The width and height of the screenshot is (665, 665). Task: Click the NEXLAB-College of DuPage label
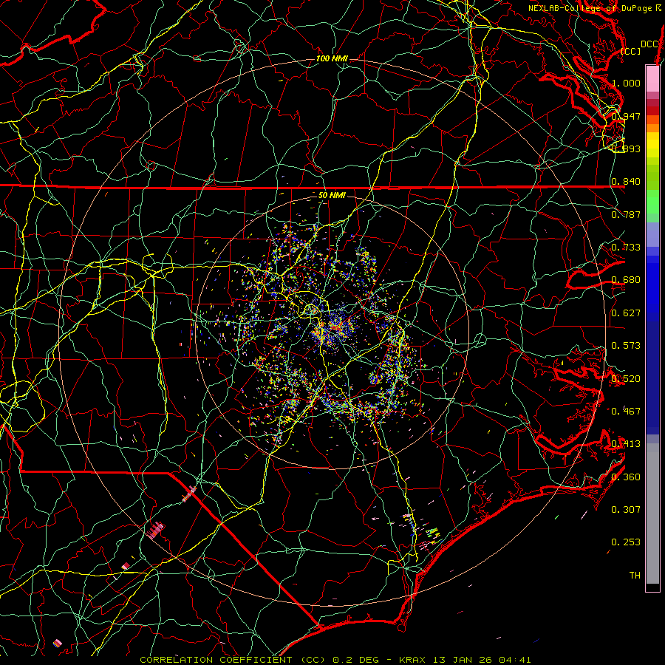(x=595, y=8)
